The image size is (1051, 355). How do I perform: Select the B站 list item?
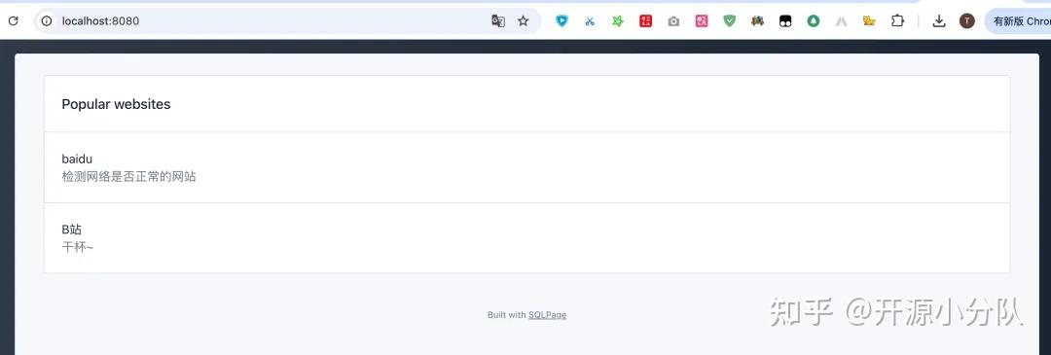tap(526, 237)
